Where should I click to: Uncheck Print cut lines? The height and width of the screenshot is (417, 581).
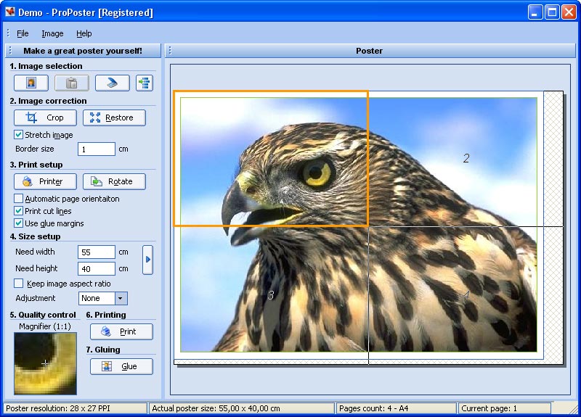[x=19, y=211]
